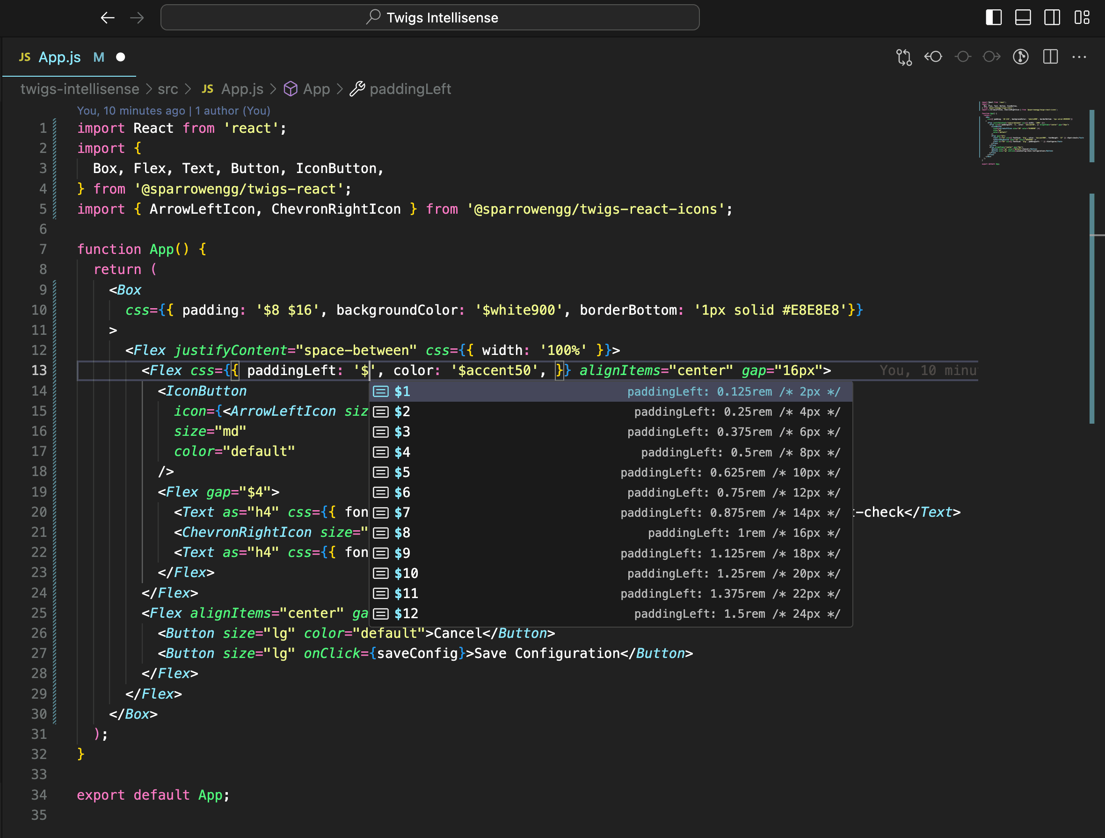The height and width of the screenshot is (838, 1105).
Task: Click open previous revision arrow icon
Action: pos(933,57)
